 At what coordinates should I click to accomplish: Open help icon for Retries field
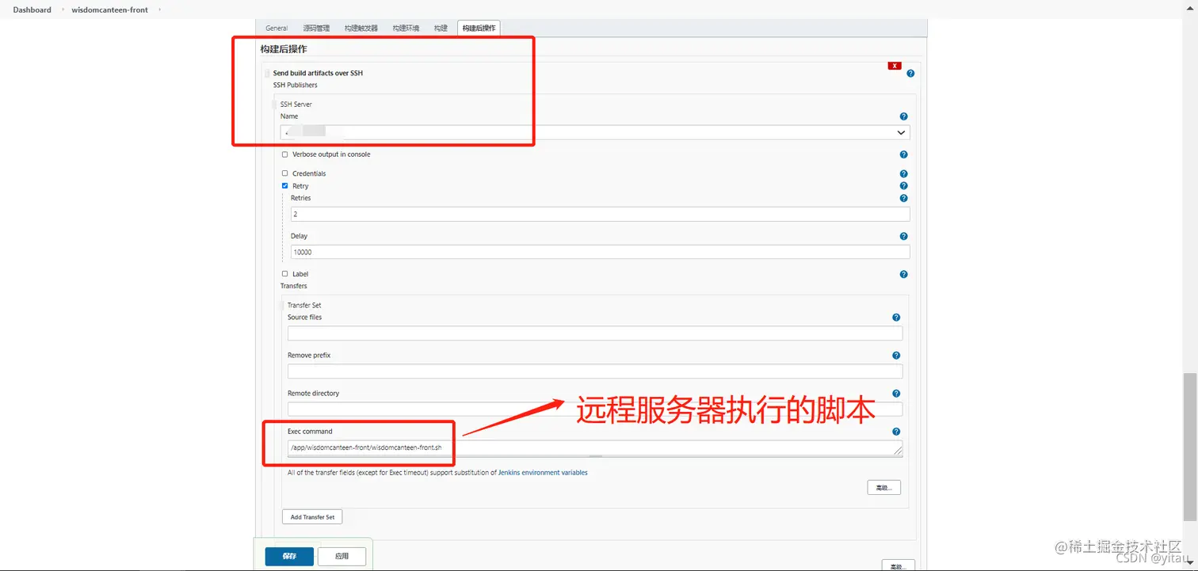point(903,198)
